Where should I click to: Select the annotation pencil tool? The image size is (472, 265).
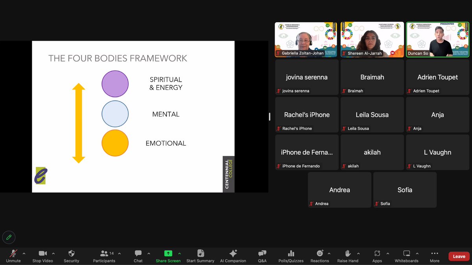[x=9, y=237]
